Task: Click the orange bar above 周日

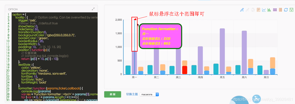Action: [x=273, y=63]
